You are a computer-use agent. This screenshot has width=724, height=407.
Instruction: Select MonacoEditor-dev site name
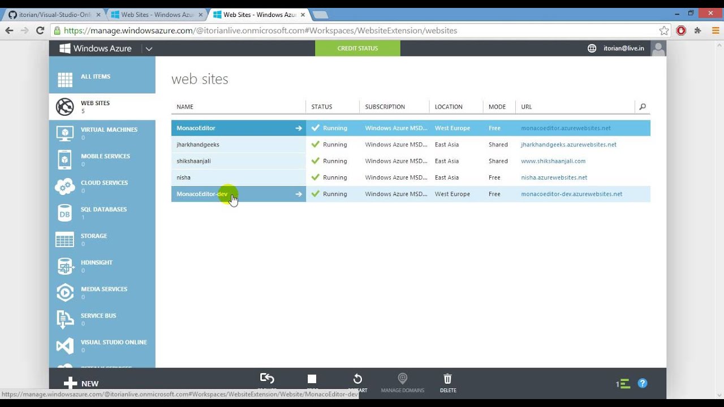pos(202,194)
